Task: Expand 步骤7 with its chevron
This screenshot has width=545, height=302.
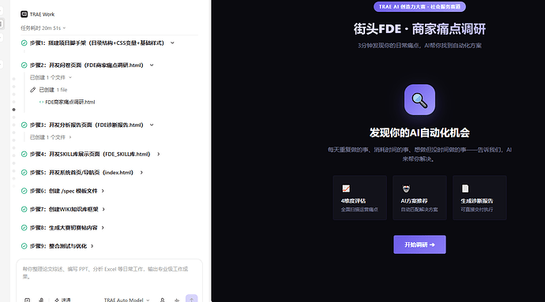Action: [x=103, y=209]
